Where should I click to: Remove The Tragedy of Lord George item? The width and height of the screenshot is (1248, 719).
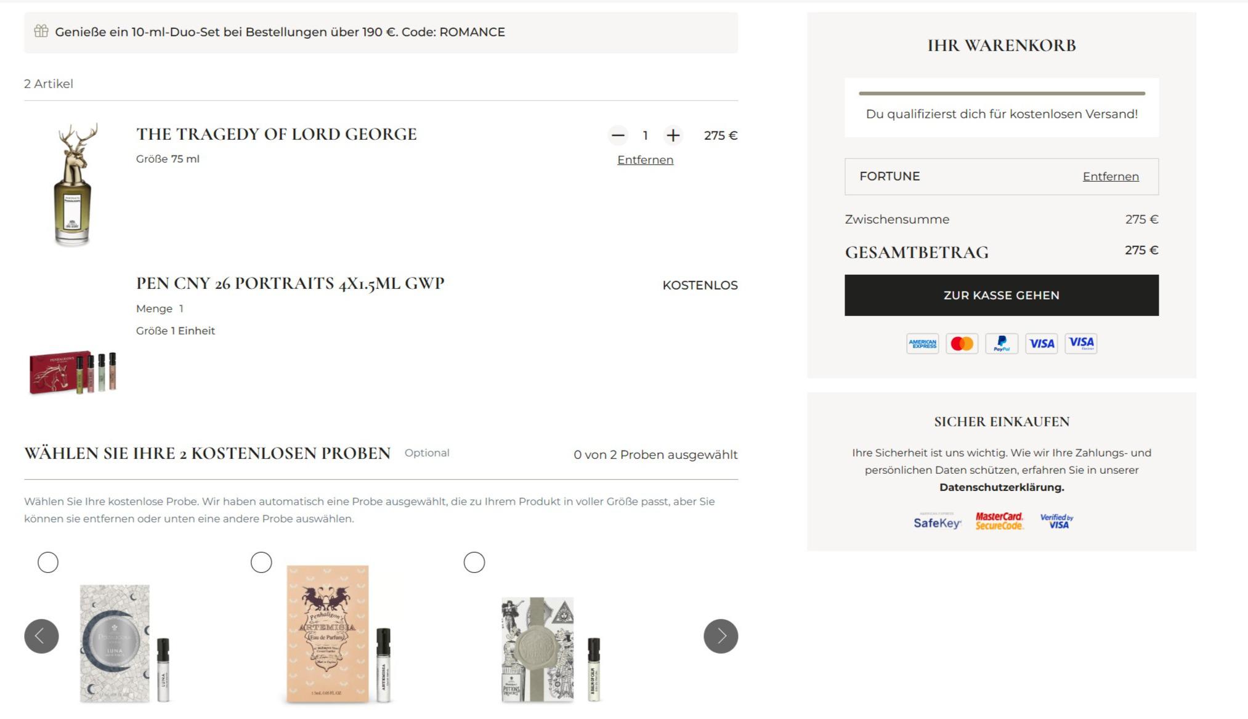(x=645, y=160)
